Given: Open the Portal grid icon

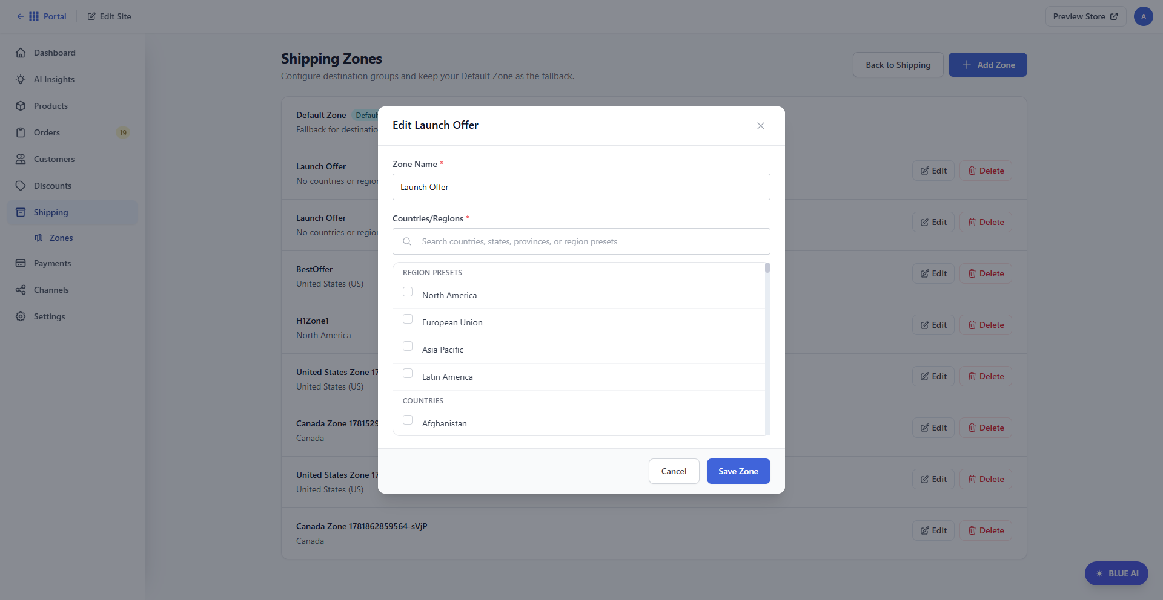Looking at the screenshot, I should click(x=34, y=16).
